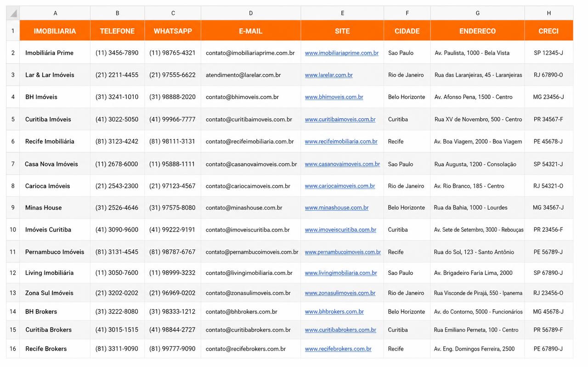Click the CRECI header cell

548,31
